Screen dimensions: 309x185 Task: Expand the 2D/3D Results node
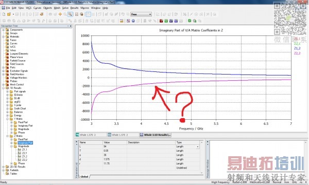4,166
